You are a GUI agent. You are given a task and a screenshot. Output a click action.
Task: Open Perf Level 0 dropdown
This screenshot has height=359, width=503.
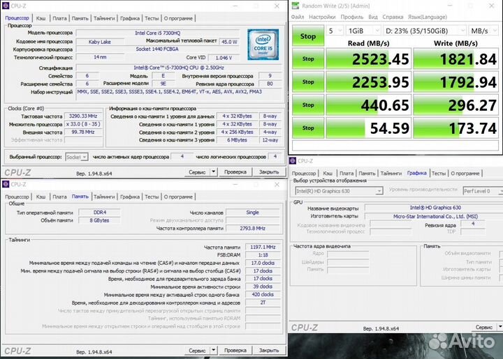483,191
